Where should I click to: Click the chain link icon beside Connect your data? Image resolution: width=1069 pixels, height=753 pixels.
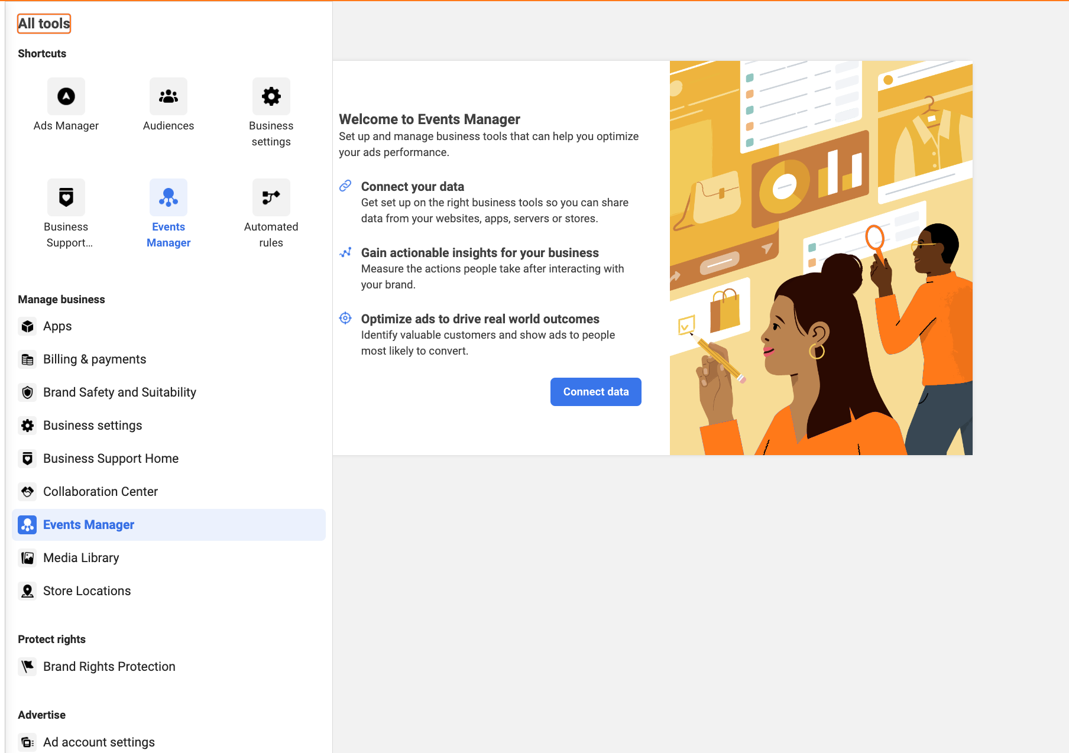click(x=345, y=186)
